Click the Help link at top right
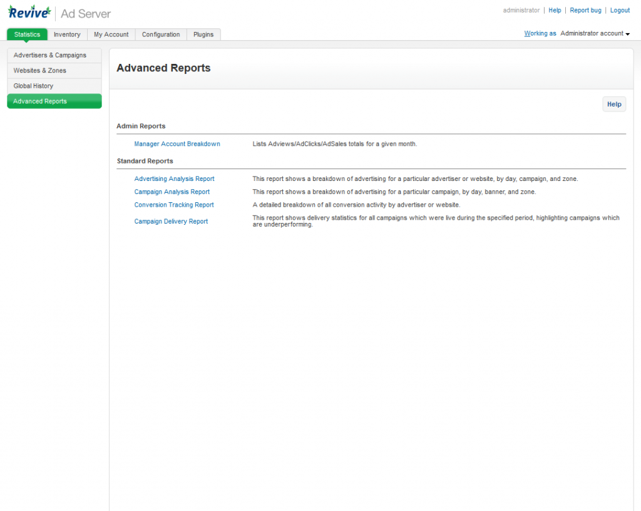Screen dimensions: 641x511 coord(555,10)
